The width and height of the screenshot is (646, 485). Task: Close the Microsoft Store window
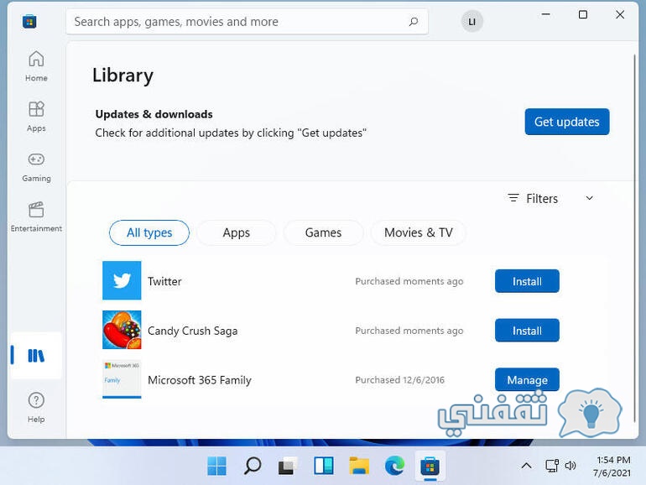[x=620, y=15]
